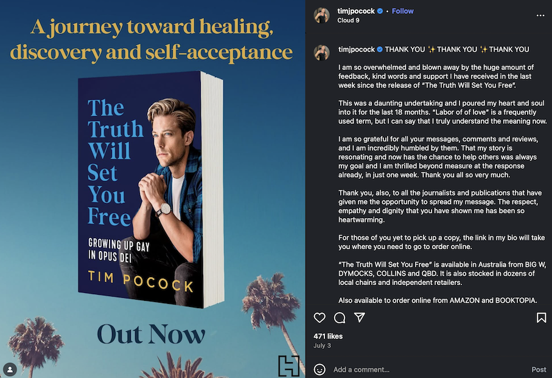Viewport: 552px width, 378px height.
Task: Click the Post comment button
Action: [x=539, y=369]
